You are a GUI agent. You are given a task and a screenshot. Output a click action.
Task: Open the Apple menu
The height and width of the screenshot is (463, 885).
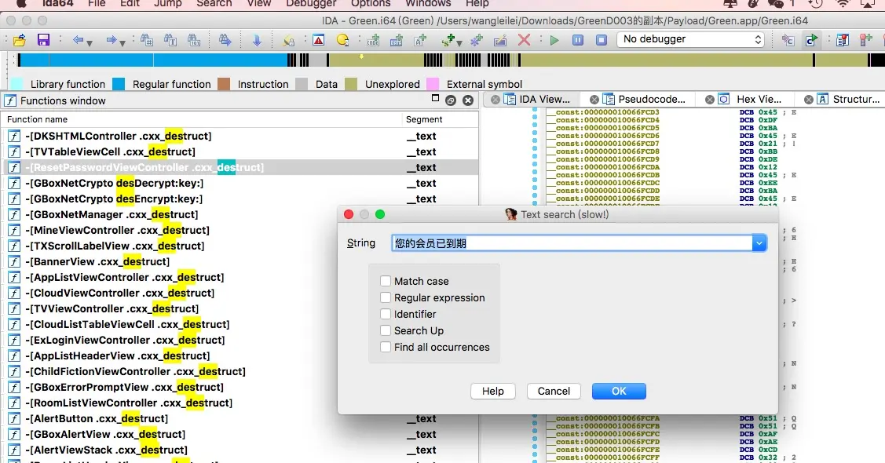click(x=21, y=3)
